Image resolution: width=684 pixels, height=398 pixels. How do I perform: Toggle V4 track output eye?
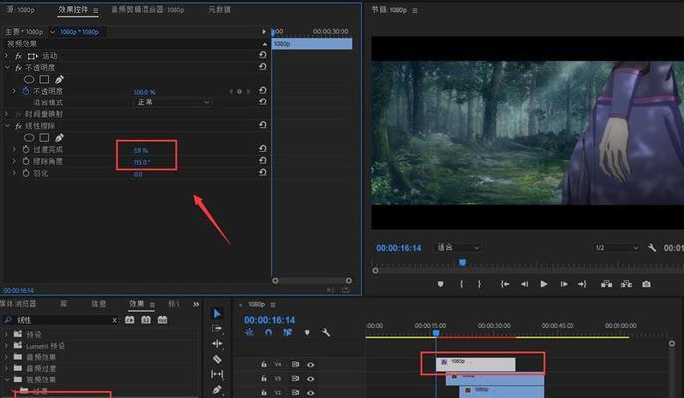click(311, 365)
